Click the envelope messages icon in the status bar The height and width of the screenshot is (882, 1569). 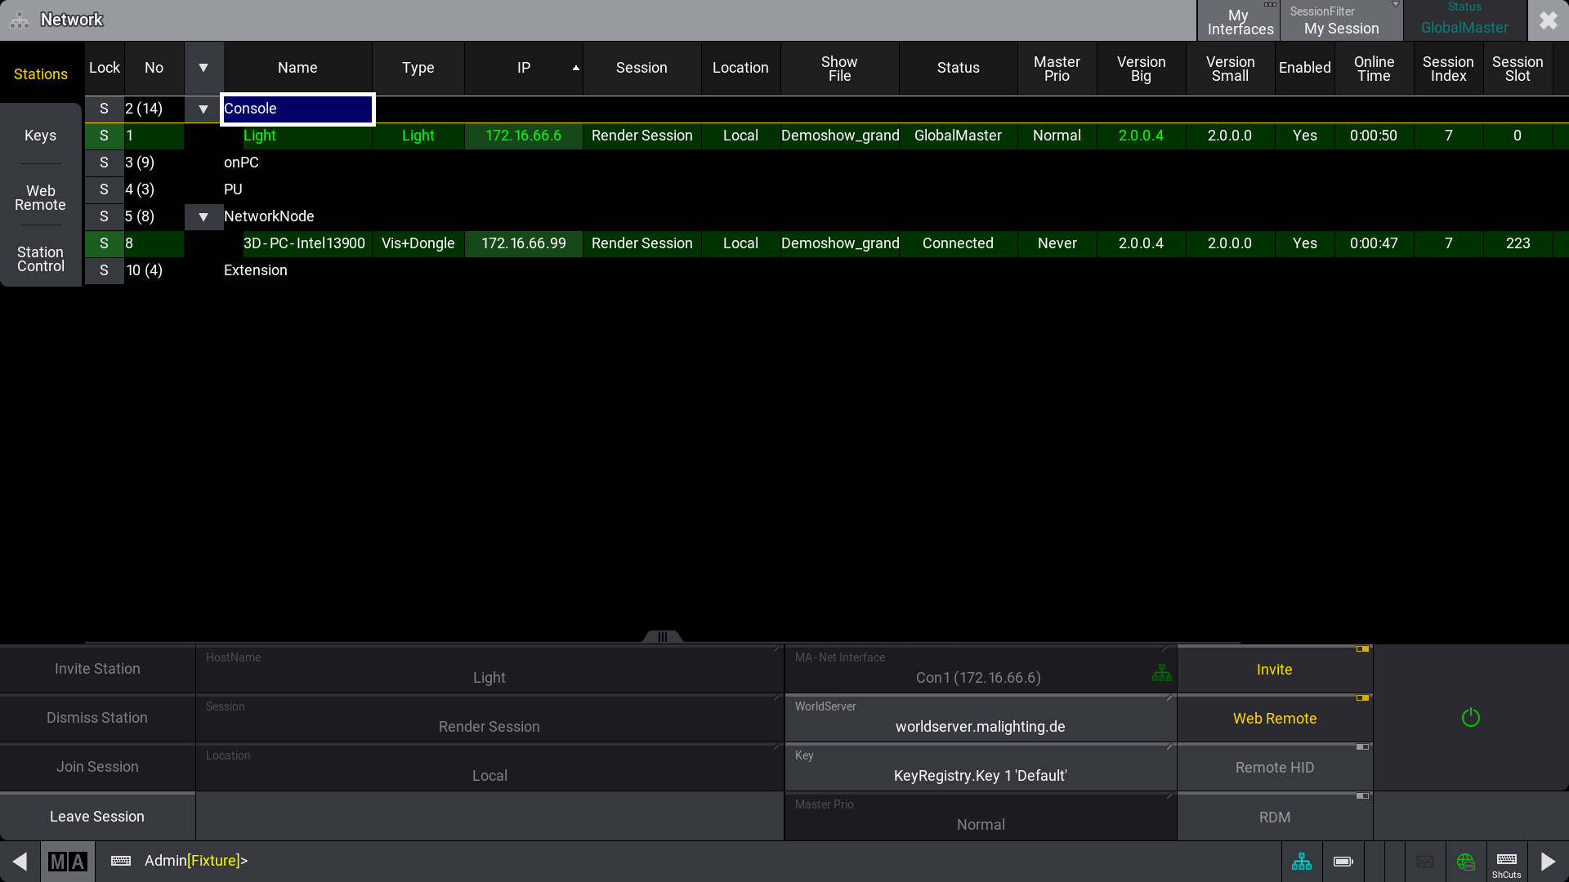pos(1425,861)
